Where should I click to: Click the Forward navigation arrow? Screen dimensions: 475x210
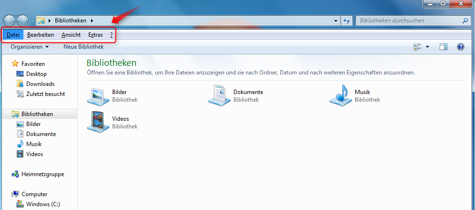[23, 21]
